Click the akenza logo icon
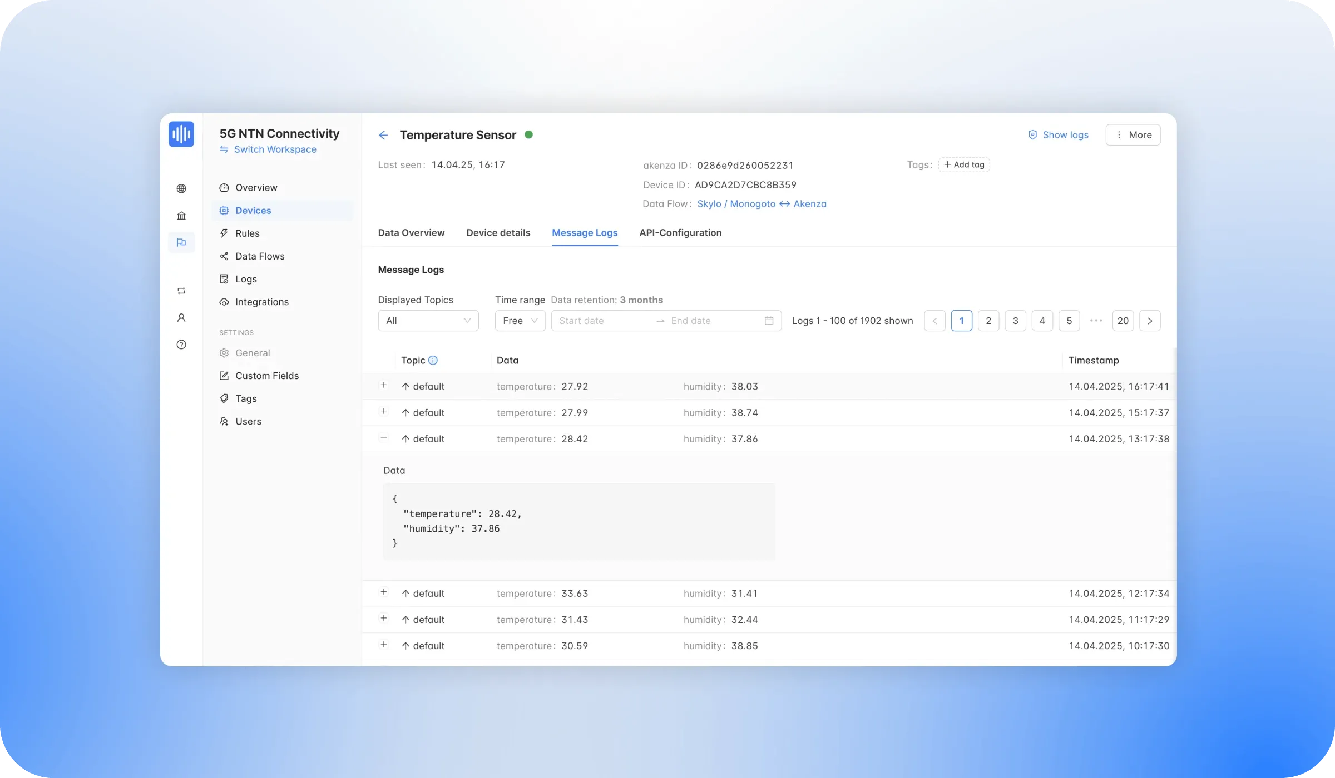This screenshot has width=1335, height=778. [x=181, y=134]
